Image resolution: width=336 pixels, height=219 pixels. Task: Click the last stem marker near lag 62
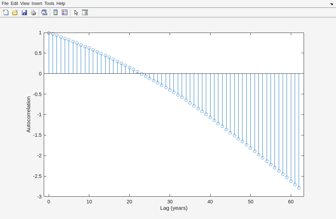click(x=299, y=188)
